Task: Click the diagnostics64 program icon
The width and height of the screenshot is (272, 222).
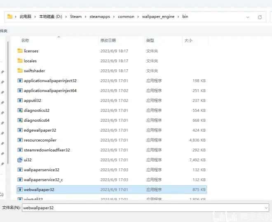Action: [20, 120]
